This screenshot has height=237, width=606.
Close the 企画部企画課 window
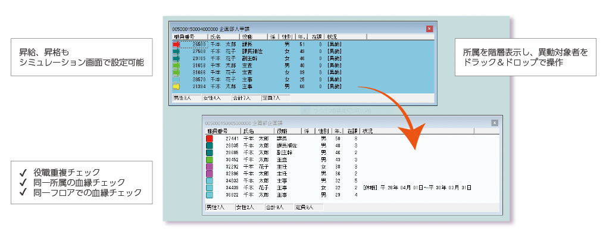coord(494,123)
